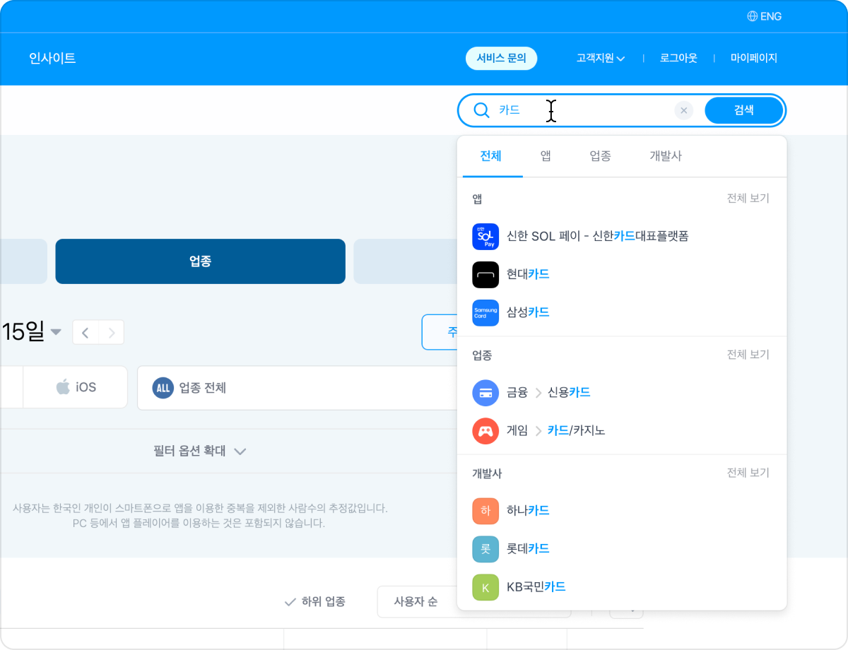Switch to the 개발사 search tab
The image size is (848, 650).
coord(665,156)
